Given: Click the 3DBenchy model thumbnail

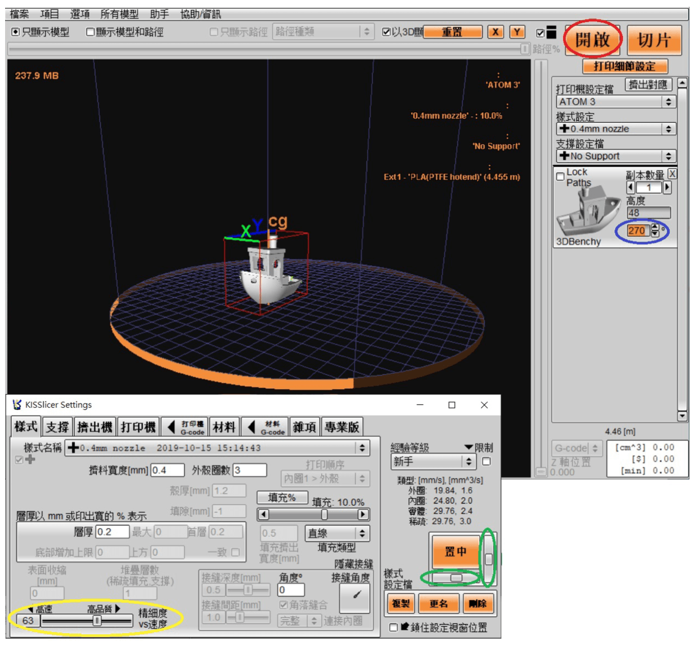Looking at the screenshot, I should [589, 211].
